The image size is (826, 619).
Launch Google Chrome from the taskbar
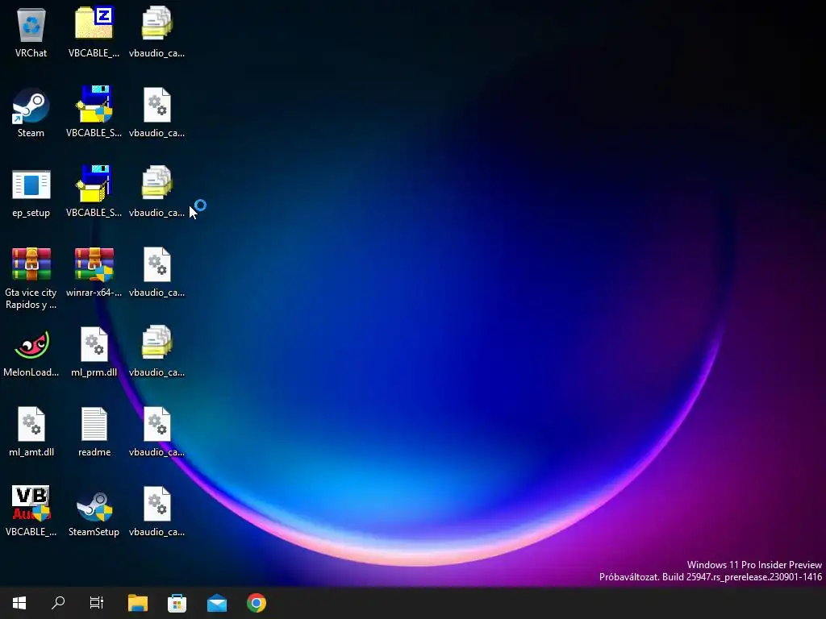[257, 603]
